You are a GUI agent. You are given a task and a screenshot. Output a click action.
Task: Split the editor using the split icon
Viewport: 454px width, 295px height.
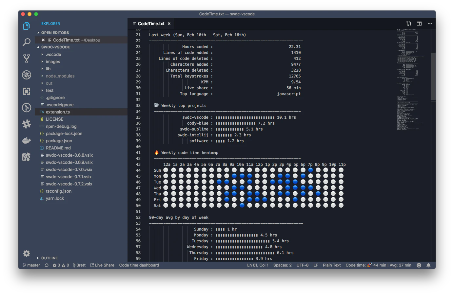tap(419, 24)
